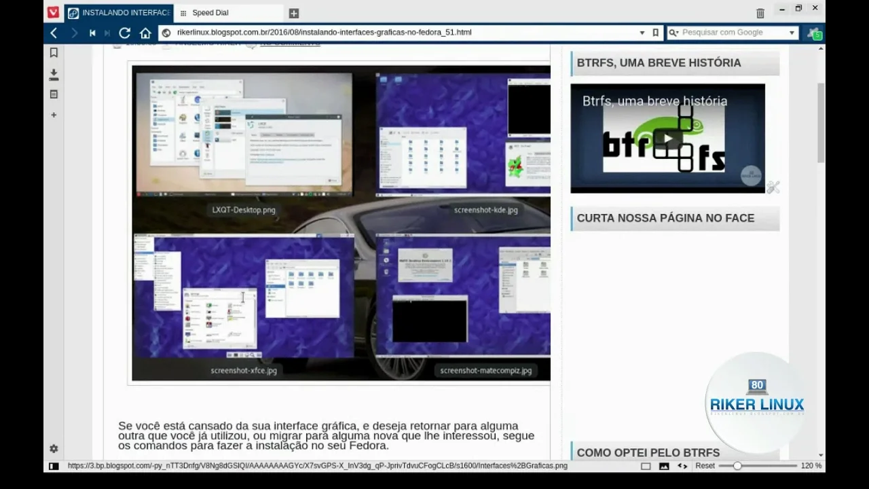Click the extension icon with green badge
Viewport: 869px width, 489px height.
(x=814, y=33)
